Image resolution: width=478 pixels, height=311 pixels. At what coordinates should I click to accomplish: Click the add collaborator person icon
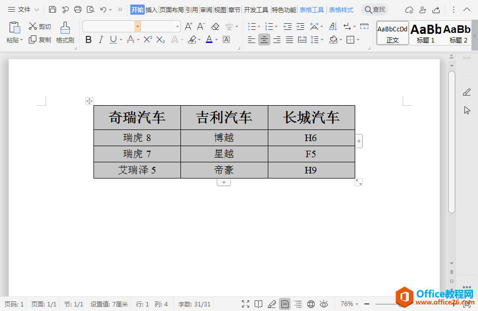(422, 10)
